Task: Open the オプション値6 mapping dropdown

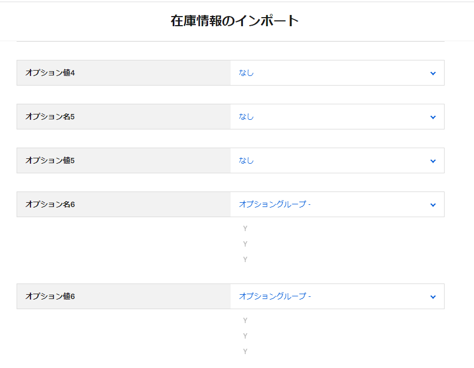Action: [337, 296]
